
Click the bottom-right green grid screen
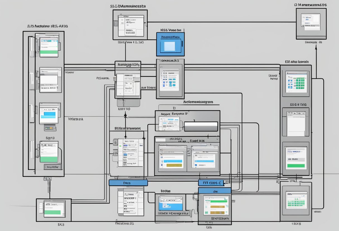[x=296, y=199]
